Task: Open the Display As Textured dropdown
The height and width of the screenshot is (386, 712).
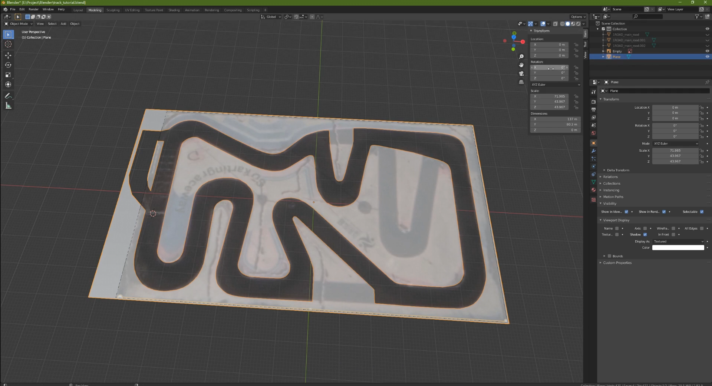Action: click(x=678, y=241)
